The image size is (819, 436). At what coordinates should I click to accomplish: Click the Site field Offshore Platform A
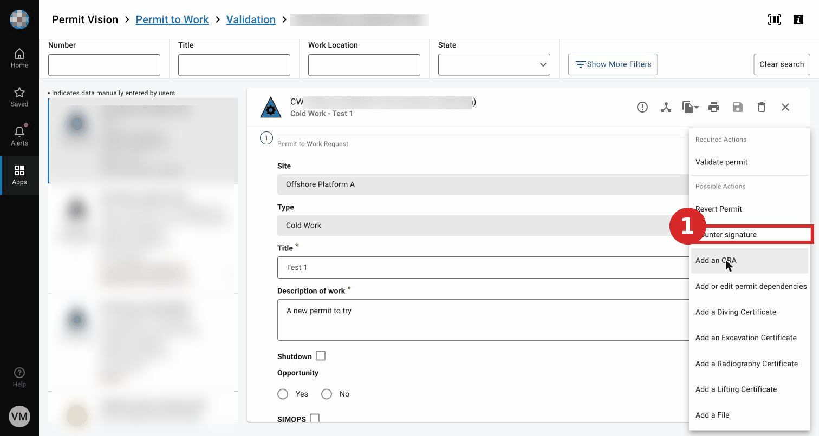(483, 184)
